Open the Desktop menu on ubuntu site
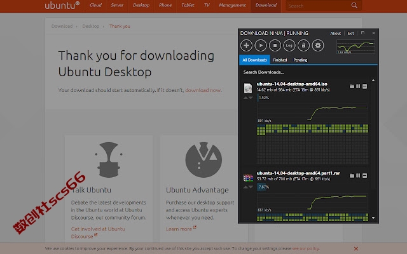Viewport: 407px width, 254px height. [141, 5]
